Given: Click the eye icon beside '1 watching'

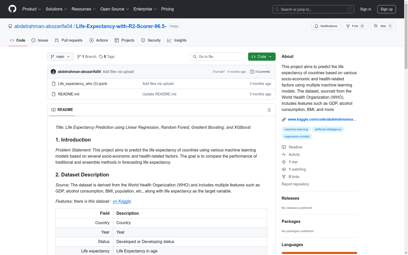Looking at the screenshot, I should click(284, 169).
